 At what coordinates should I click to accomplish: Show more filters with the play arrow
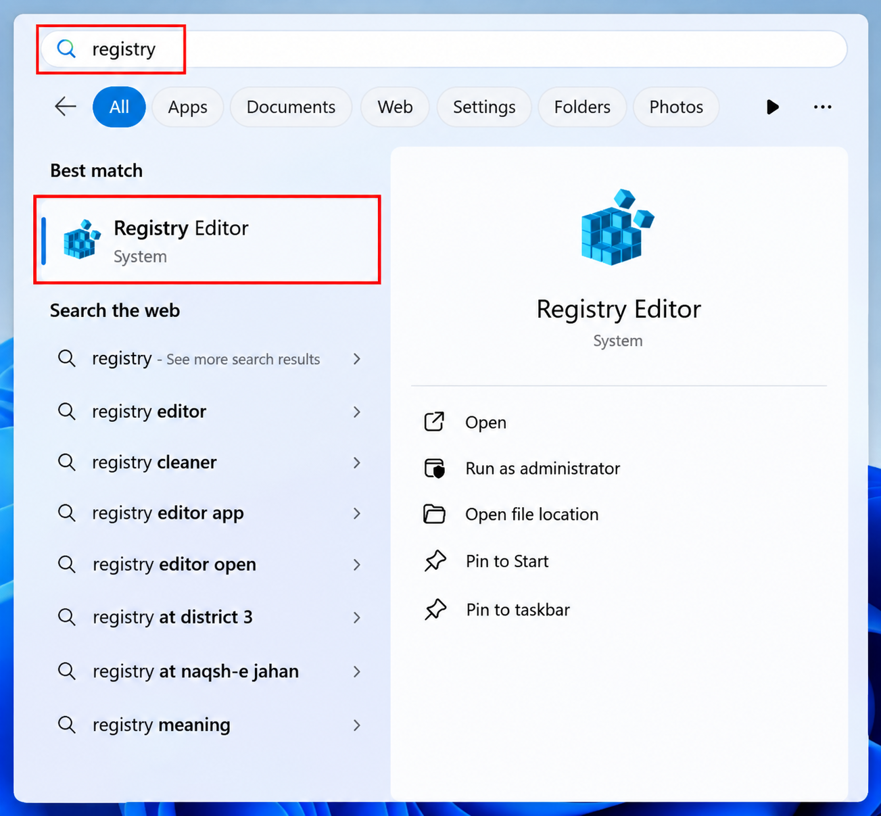(x=772, y=107)
